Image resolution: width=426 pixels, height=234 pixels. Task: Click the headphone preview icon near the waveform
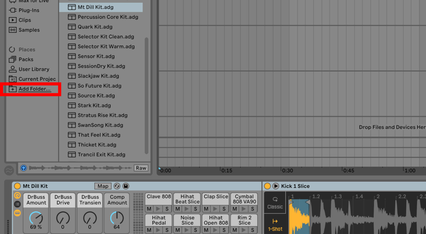click(x=24, y=168)
